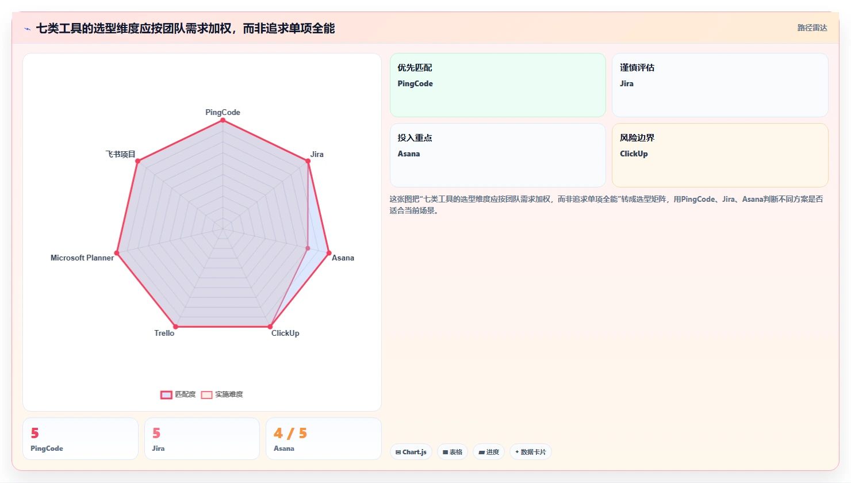Select the 数据卡片 tag
This screenshot has width=851, height=483.
pos(531,452)
